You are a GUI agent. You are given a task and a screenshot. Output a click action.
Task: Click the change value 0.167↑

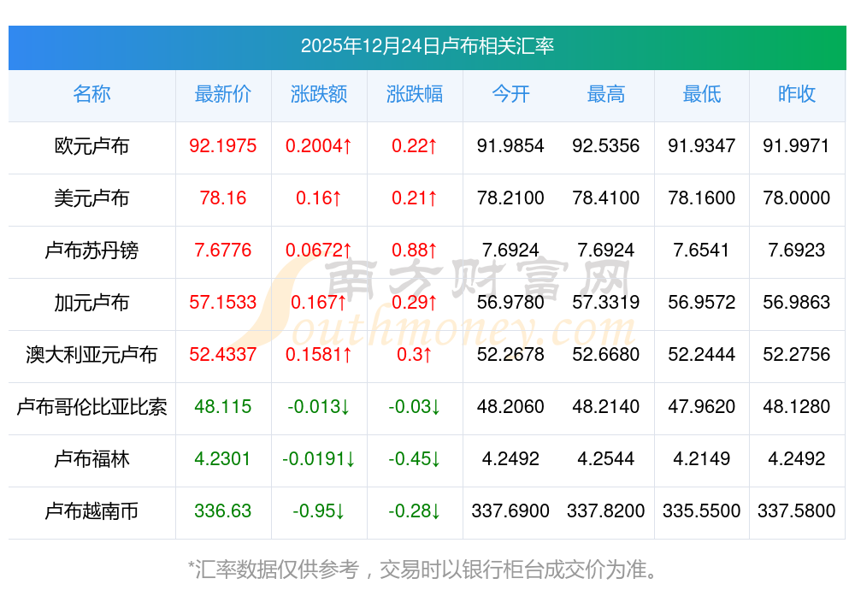[x=319, y=302]
